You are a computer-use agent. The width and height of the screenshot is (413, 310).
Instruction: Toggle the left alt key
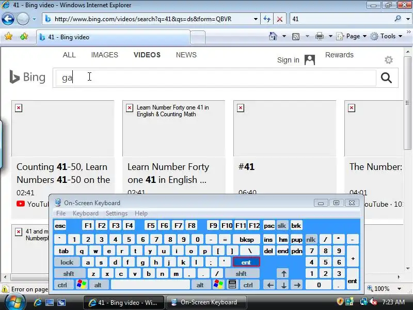click(x=98, y=285)
